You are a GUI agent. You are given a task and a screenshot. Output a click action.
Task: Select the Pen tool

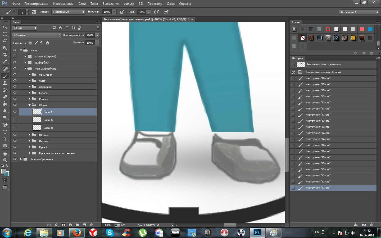pos(5,125)
